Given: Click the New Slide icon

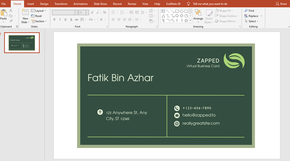Looking at the screenshot, I should (25, 12).
